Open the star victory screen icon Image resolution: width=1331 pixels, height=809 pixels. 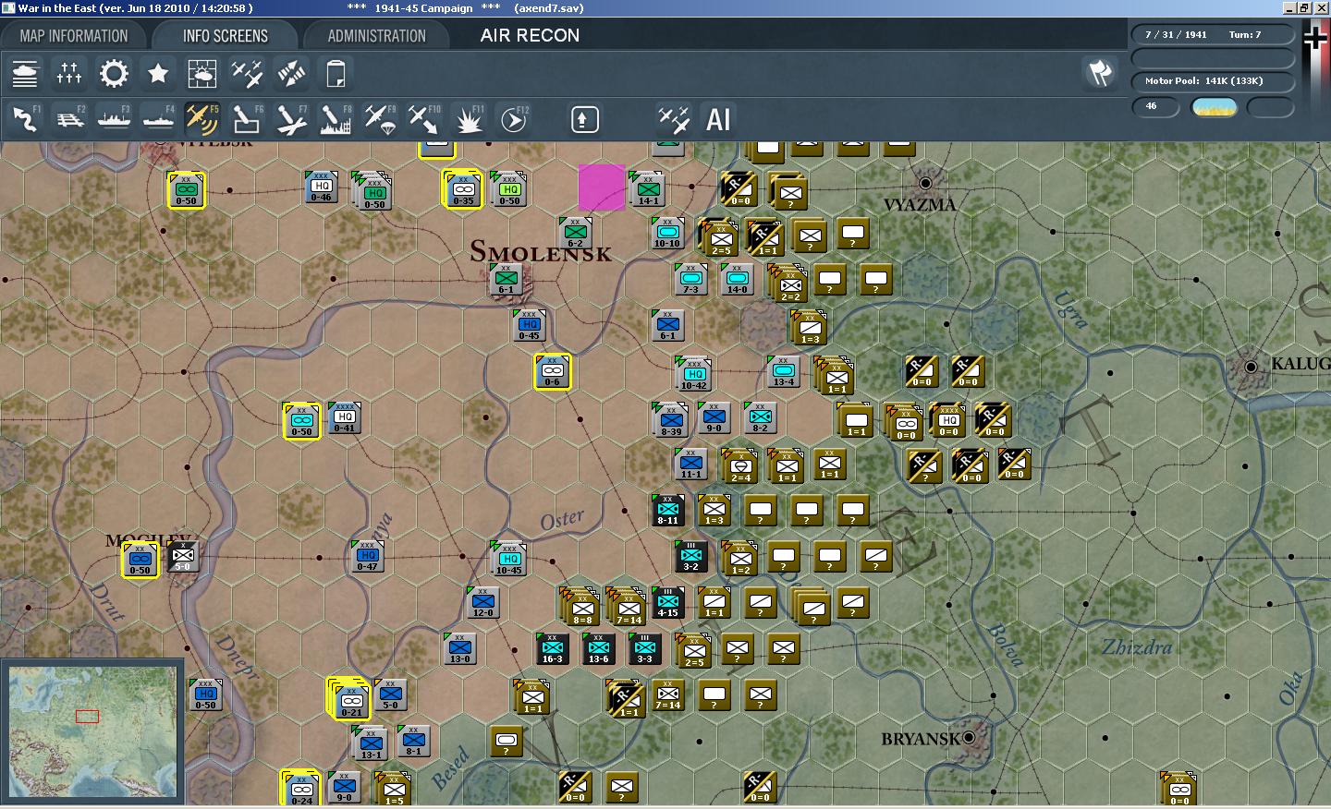[158, 73]
